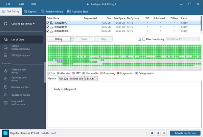
Task: Click the Fragmented legend color swatch
Action: pos(118,73)
